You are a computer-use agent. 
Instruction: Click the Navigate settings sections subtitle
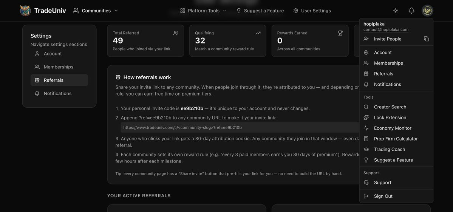pos(59,45)
